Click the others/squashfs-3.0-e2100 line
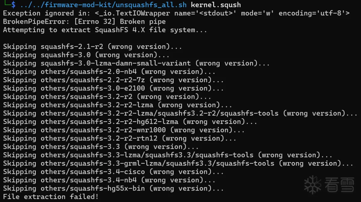Screen dimensions: 361x202 113,89
